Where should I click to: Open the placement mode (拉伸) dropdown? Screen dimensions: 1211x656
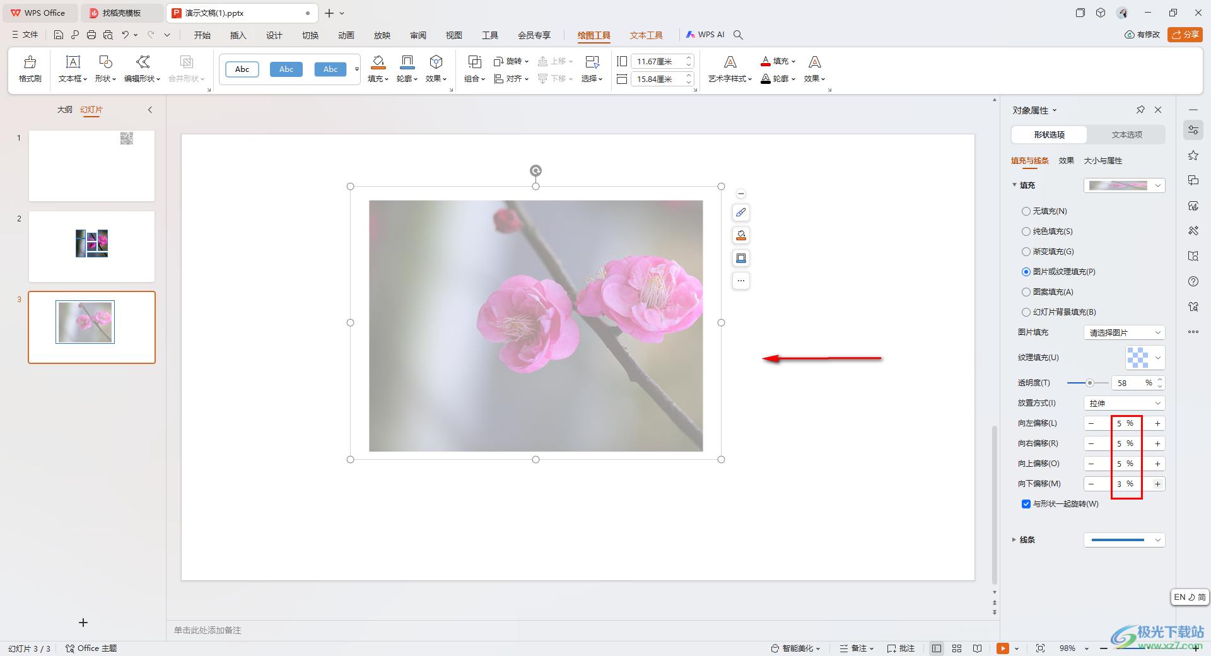tap(1124, 403)
